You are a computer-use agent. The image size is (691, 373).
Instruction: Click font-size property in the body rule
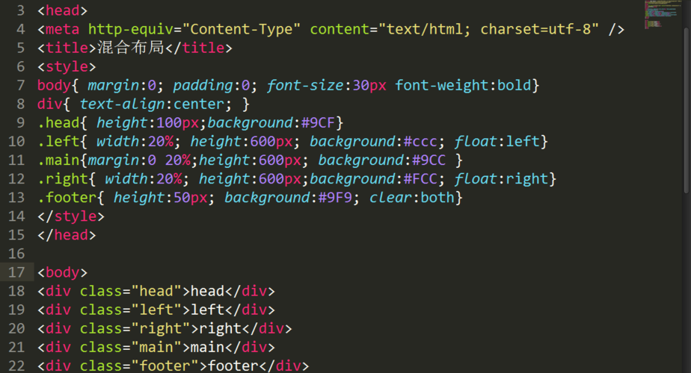click(305, 85)
